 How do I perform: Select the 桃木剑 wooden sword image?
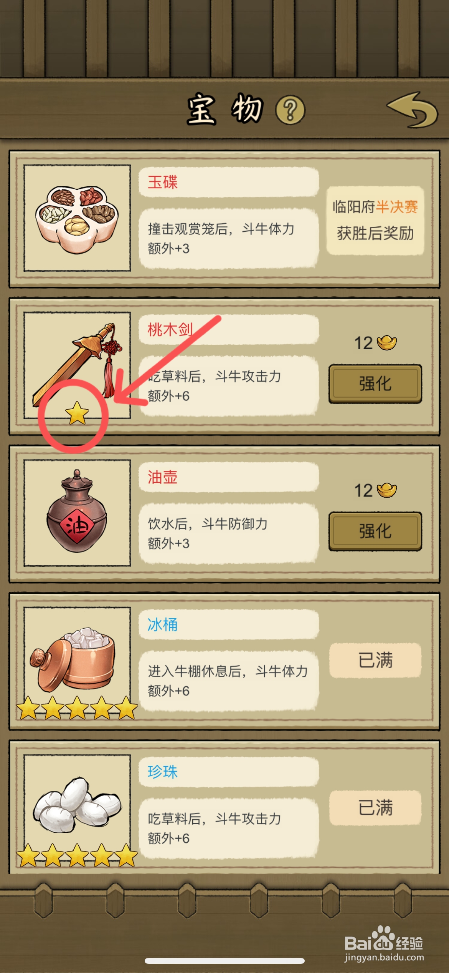(x=77, y=365)
